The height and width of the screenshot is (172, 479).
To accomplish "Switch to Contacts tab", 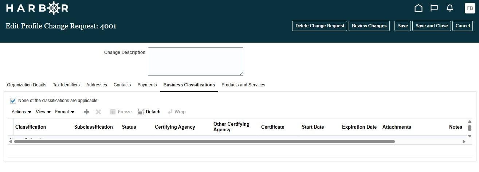I will [122, 85].
